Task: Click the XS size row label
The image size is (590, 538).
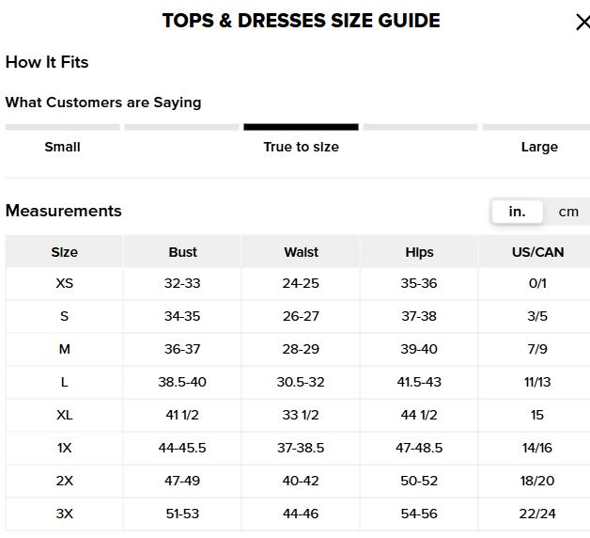Action: (x=64, y=283)
